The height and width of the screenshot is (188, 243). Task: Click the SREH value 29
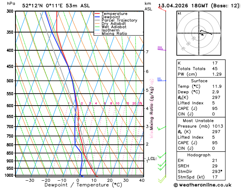click(x=215, y=166)
